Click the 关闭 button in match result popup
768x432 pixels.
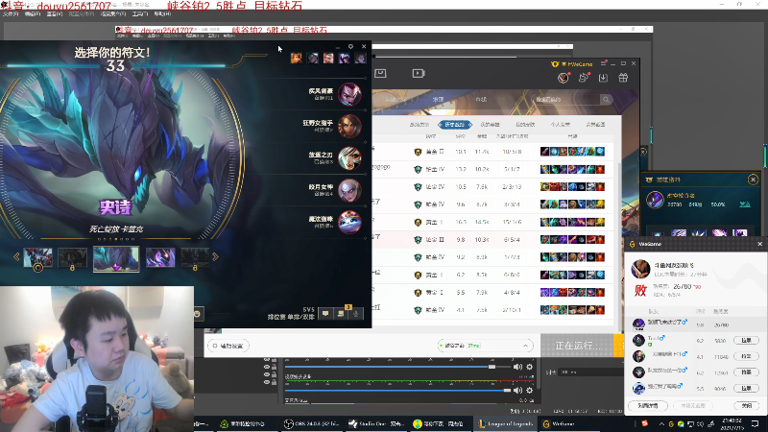pyautogui.click(x=746, y=405)
